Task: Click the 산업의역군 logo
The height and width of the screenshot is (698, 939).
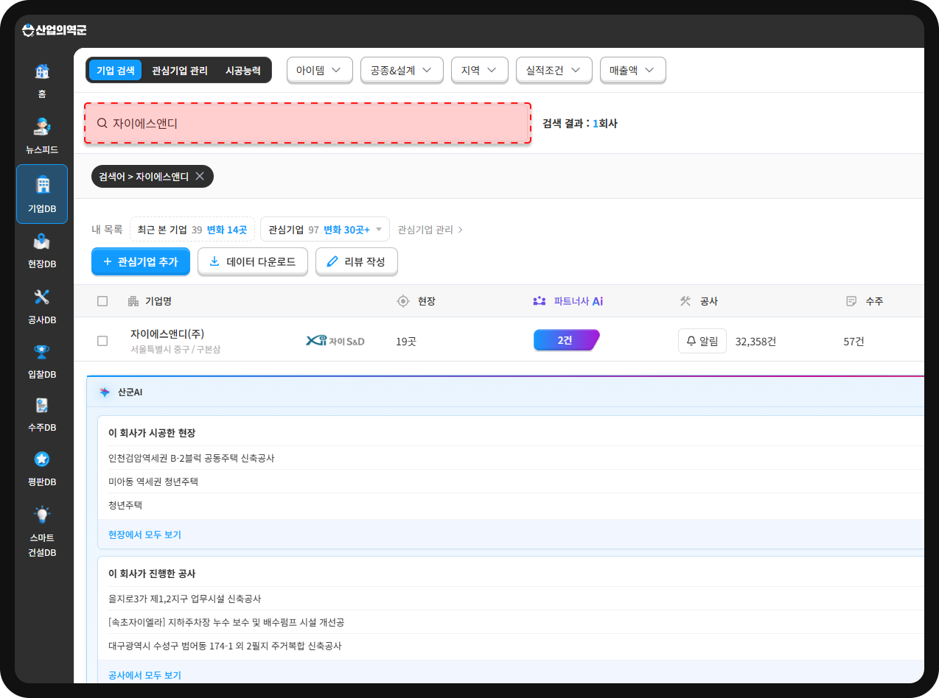Action: [x=55, y=30]
